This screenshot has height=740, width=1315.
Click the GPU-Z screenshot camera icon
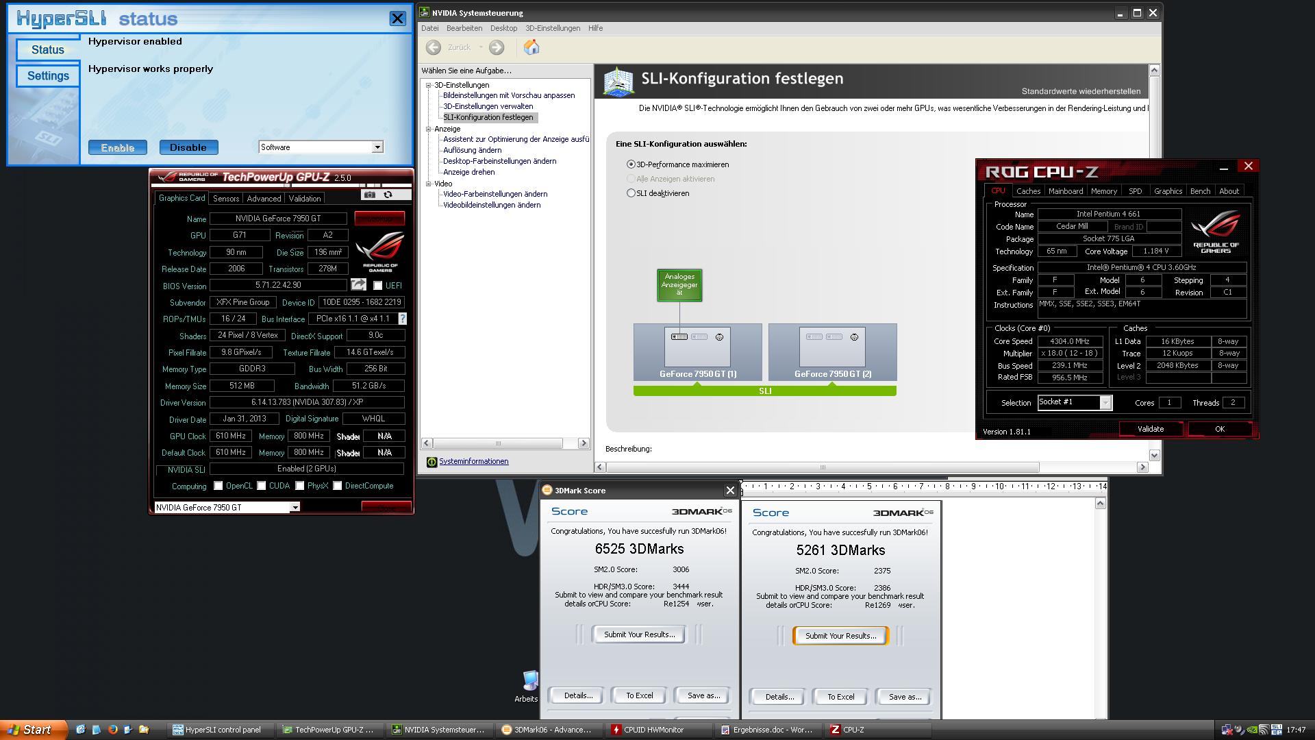pyautogui.click(x=370, y=195)
